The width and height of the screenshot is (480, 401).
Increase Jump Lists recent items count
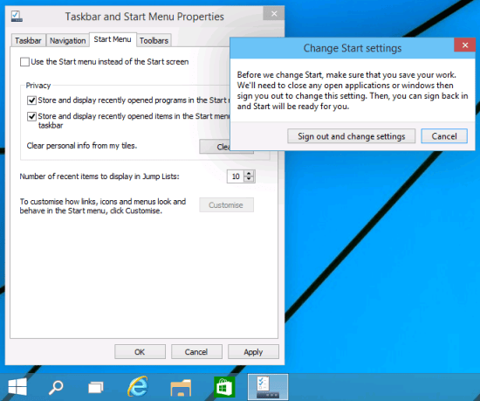pos(250,173)
